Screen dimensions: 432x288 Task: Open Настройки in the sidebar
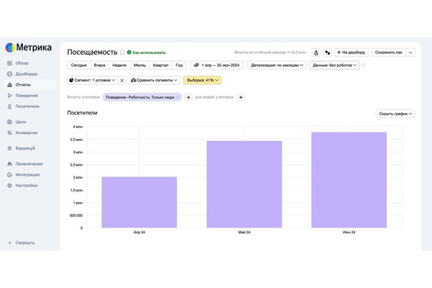[x=26, y=185]
